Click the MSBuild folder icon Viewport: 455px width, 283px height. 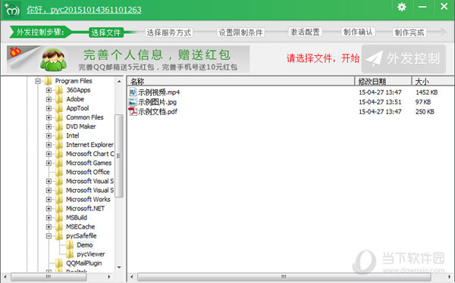pos(59,217)
